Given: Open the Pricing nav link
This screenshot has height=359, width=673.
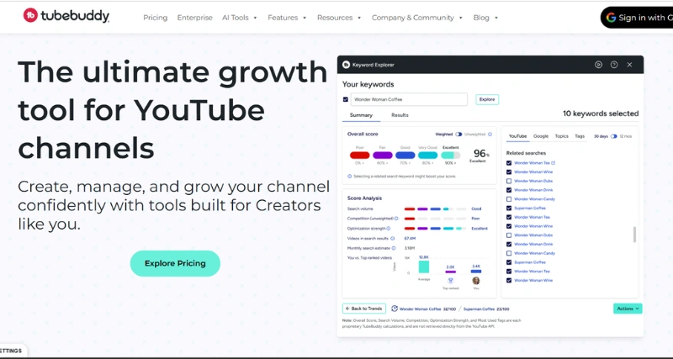Looking at the screenshot, I should (x=156, y=18).
